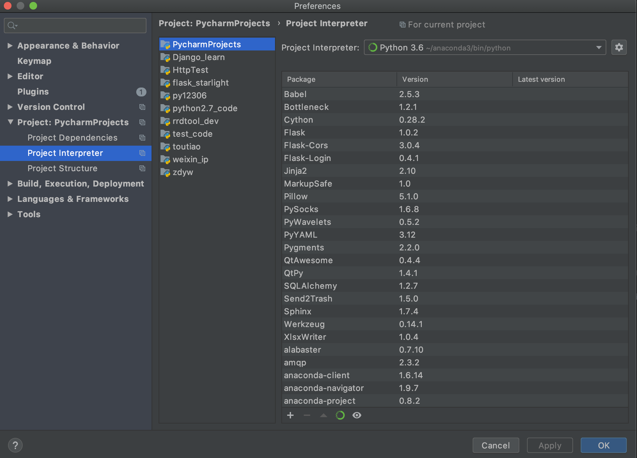This screenshot has width=637, height=458.
Task: Click the OK button
Action: point(603,445)
